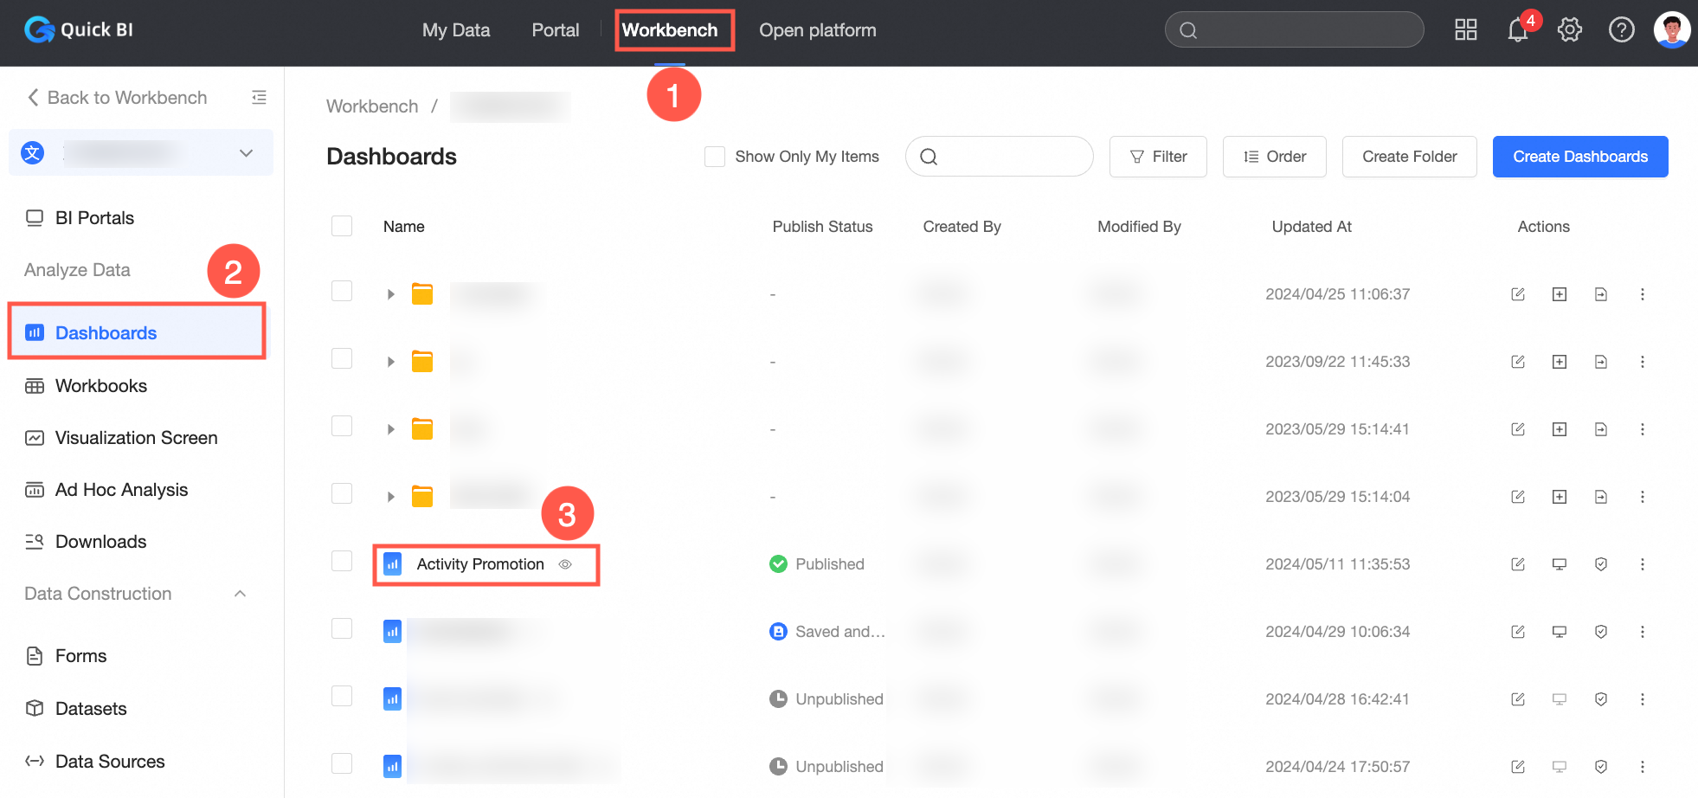Select checkbox of dashboard updated 2024/04/29 10:06:34

click(342, 628)
